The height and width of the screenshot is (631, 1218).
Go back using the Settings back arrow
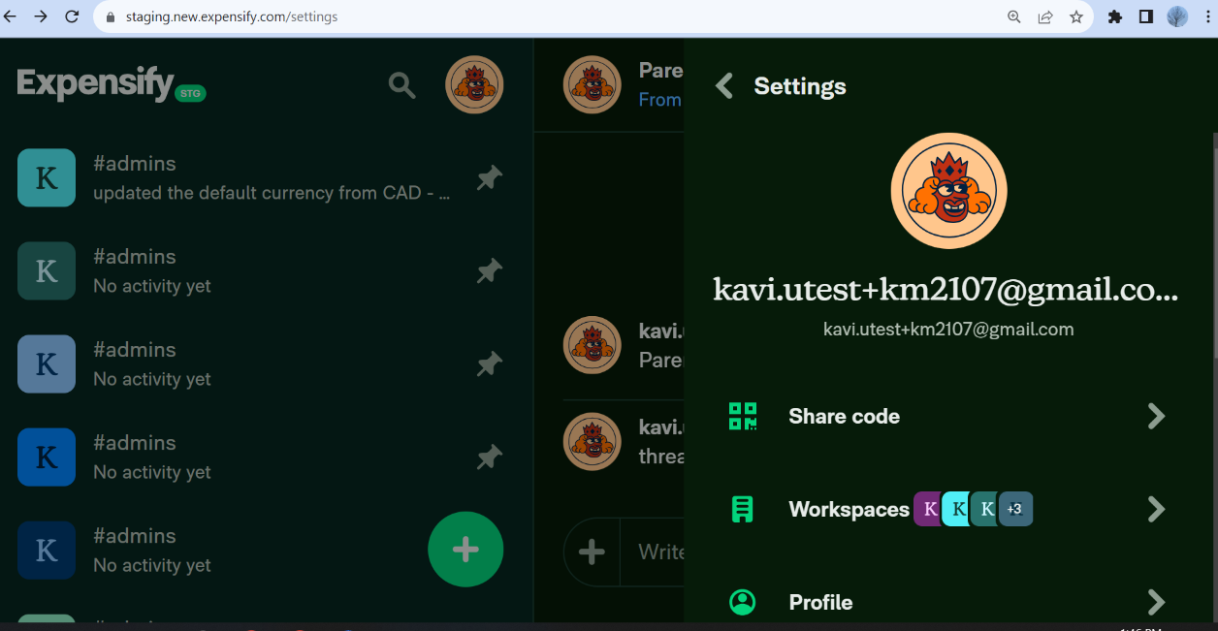(723, 85)
